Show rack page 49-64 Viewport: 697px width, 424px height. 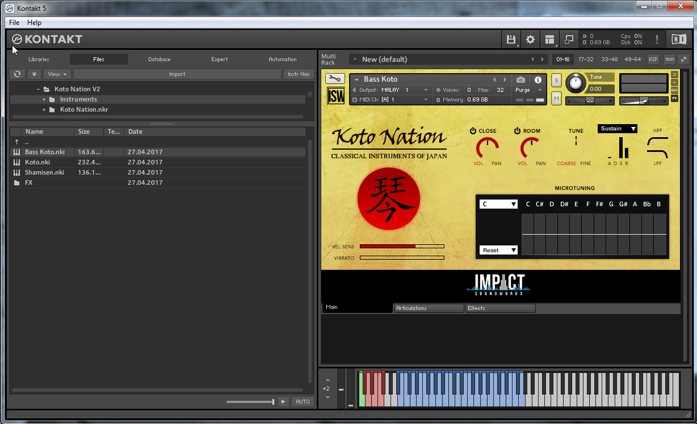(633, 60)
